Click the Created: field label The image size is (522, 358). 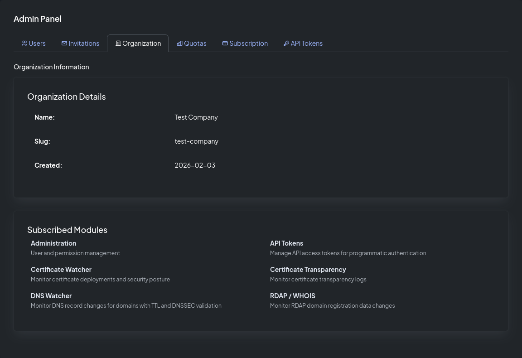[48, 165]
